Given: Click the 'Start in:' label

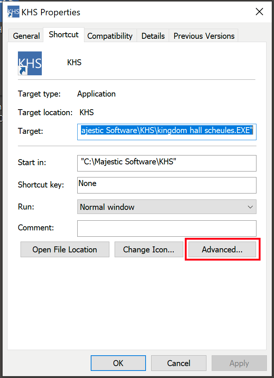Looking at the screenshot, I should pos(32,163).
